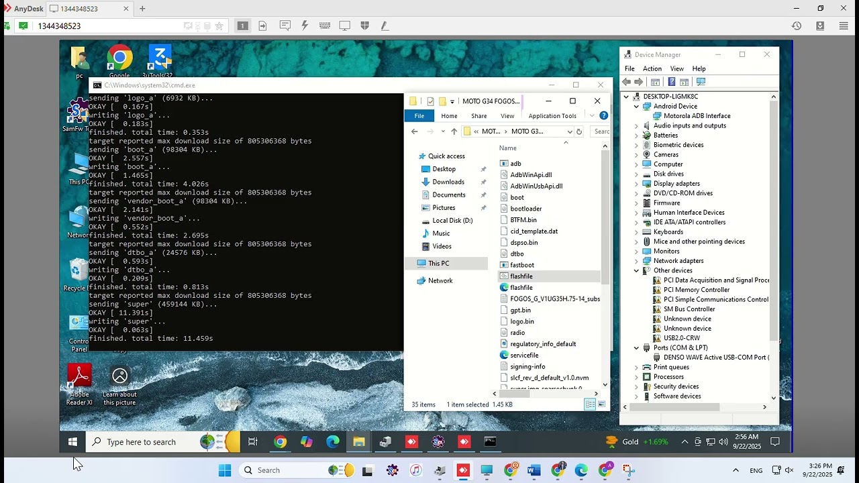Screen dimensions: 859x483
Task: Open the Explorer File tab
Action: coord(419,115)
